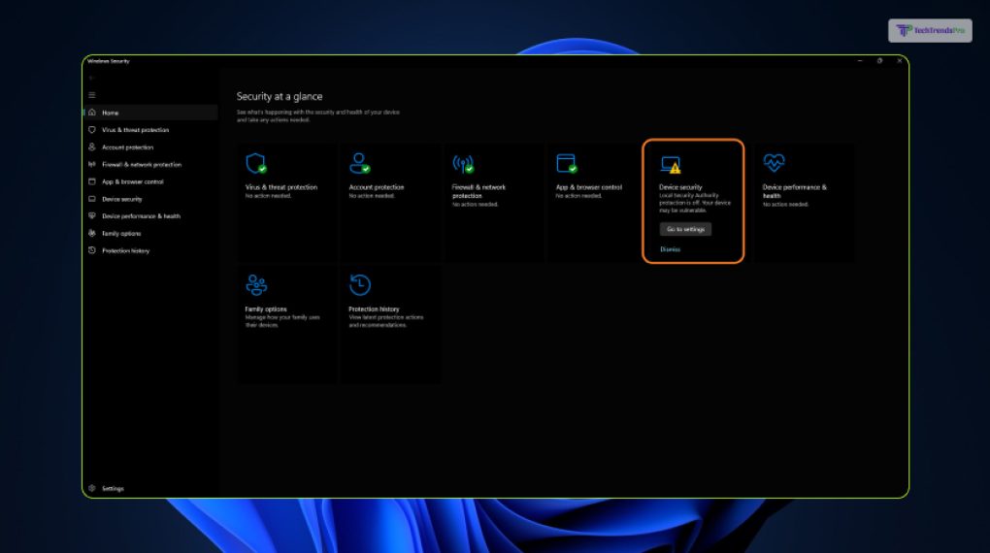
Task: Click the Device security warning tile icon
Action: click(x=671, y=165)
